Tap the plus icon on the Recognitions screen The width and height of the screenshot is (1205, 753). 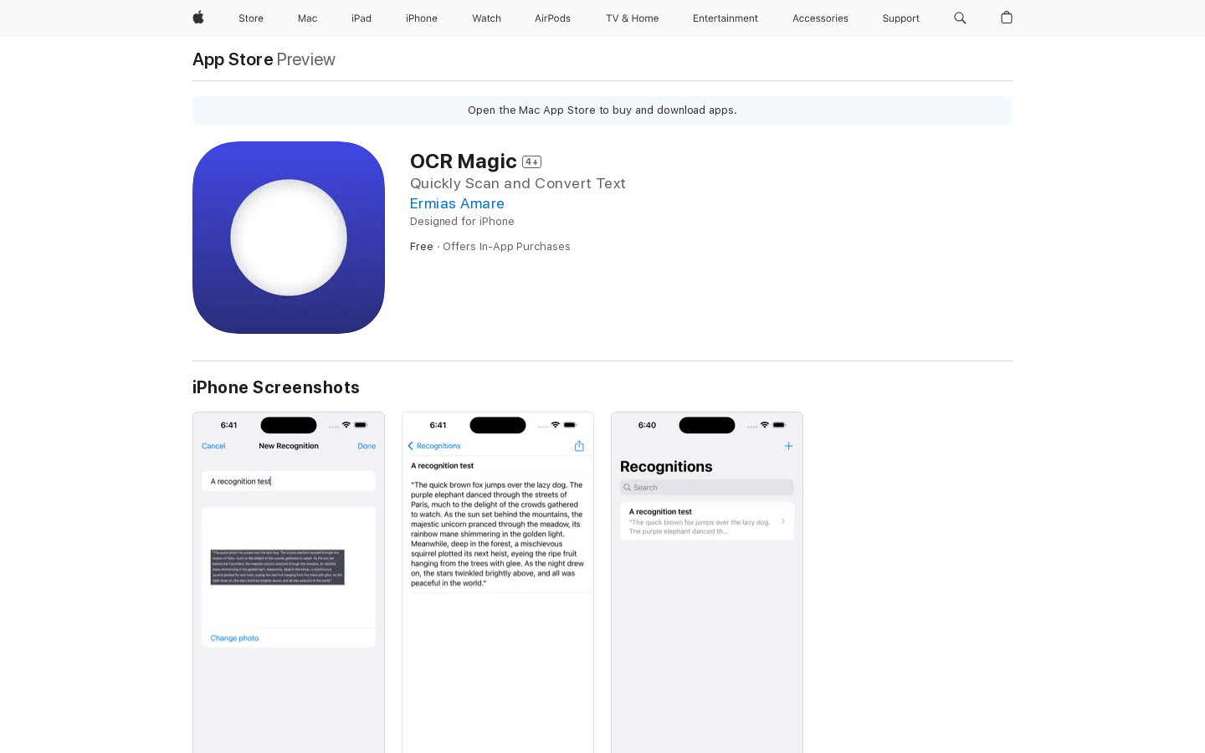click(x=788, y=446)
